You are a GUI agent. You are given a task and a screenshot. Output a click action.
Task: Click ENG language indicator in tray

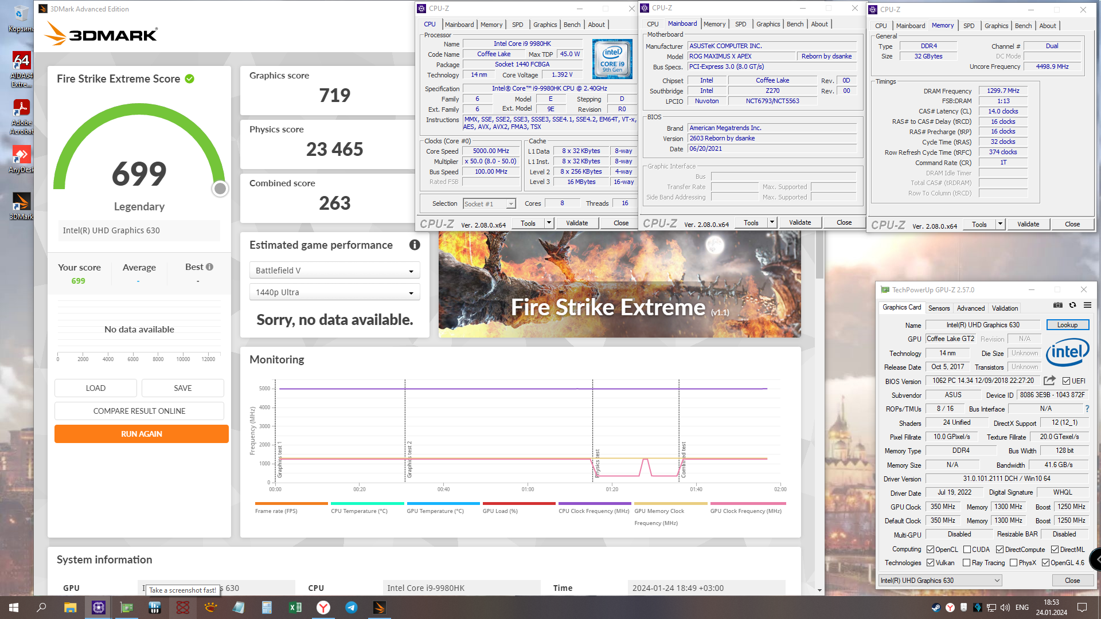1022,608
